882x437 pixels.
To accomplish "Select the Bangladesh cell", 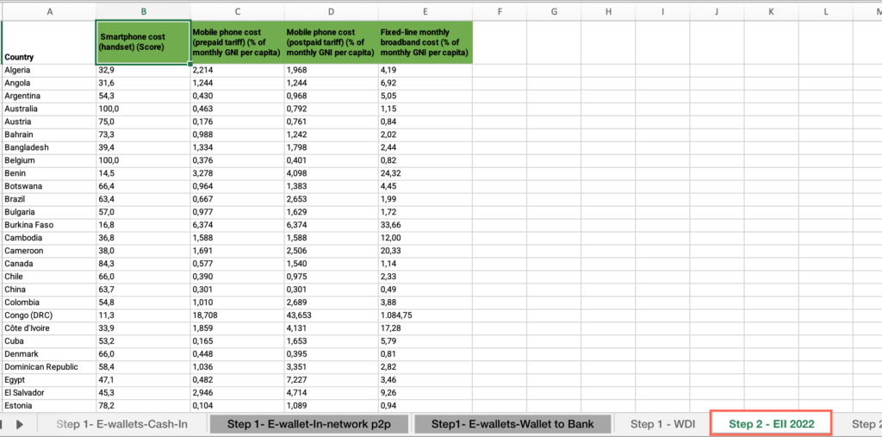I will click(x=49, y=148).
